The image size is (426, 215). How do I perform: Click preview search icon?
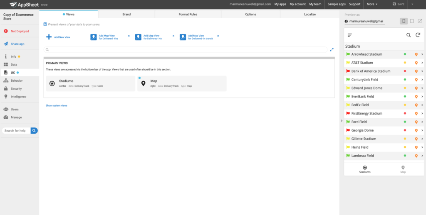tap(409, 35)
